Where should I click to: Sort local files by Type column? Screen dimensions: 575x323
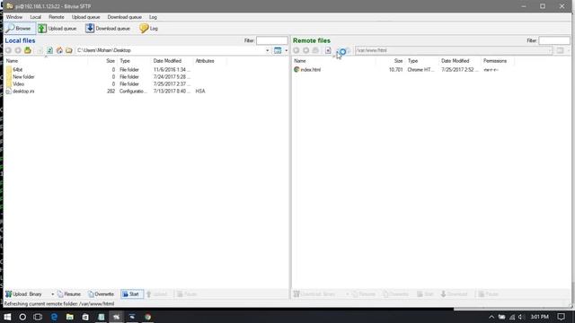click(x=134, y=61)
